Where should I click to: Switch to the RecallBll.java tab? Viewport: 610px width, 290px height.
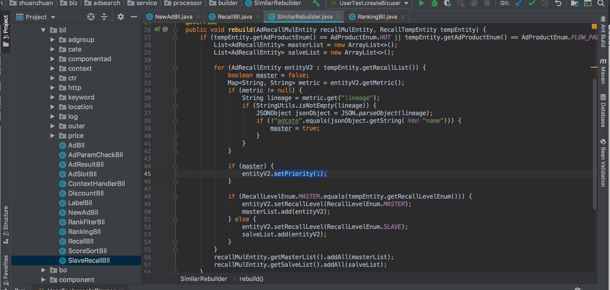tap(234, 17)
